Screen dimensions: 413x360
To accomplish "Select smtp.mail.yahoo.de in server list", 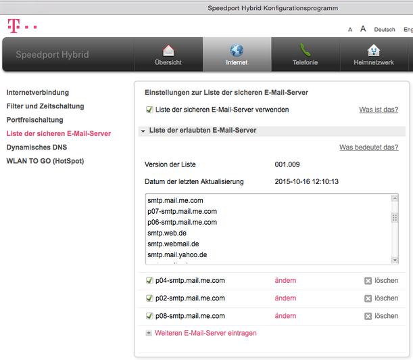I will tap(177, 254).
